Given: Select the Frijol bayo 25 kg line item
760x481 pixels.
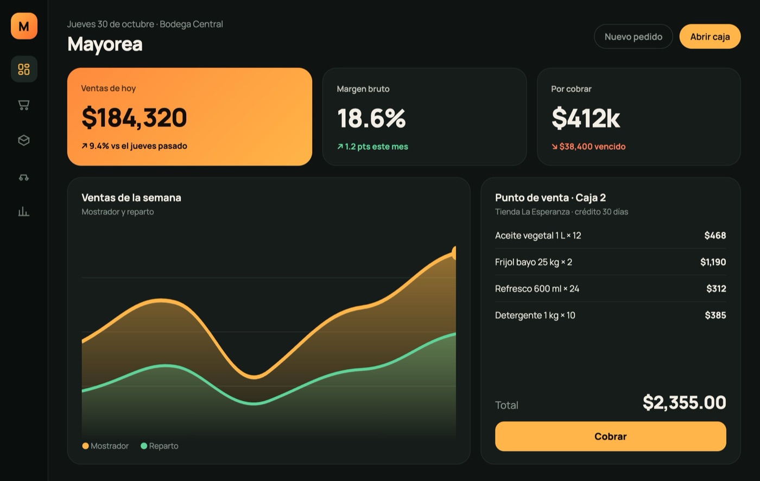Looking at the screenshot, I should (610, 262).
